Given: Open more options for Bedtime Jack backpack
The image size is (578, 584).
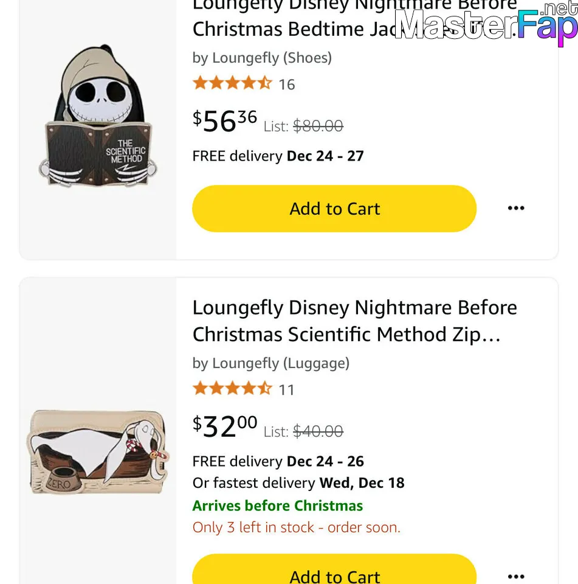Looking at the screenshot, I should [516, 208].
